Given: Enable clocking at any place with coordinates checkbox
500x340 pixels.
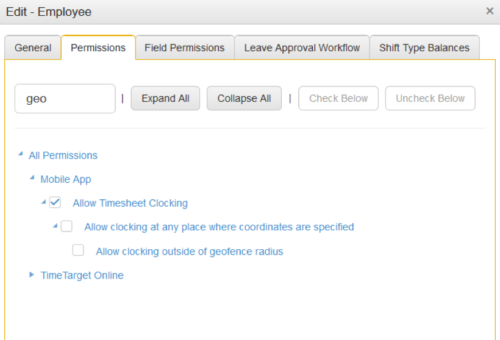Looking at the screenshot, I should pyautogui.click(x=66, y=226).
